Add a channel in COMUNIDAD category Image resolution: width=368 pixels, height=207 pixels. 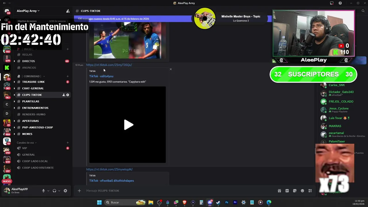click(68, 76)
